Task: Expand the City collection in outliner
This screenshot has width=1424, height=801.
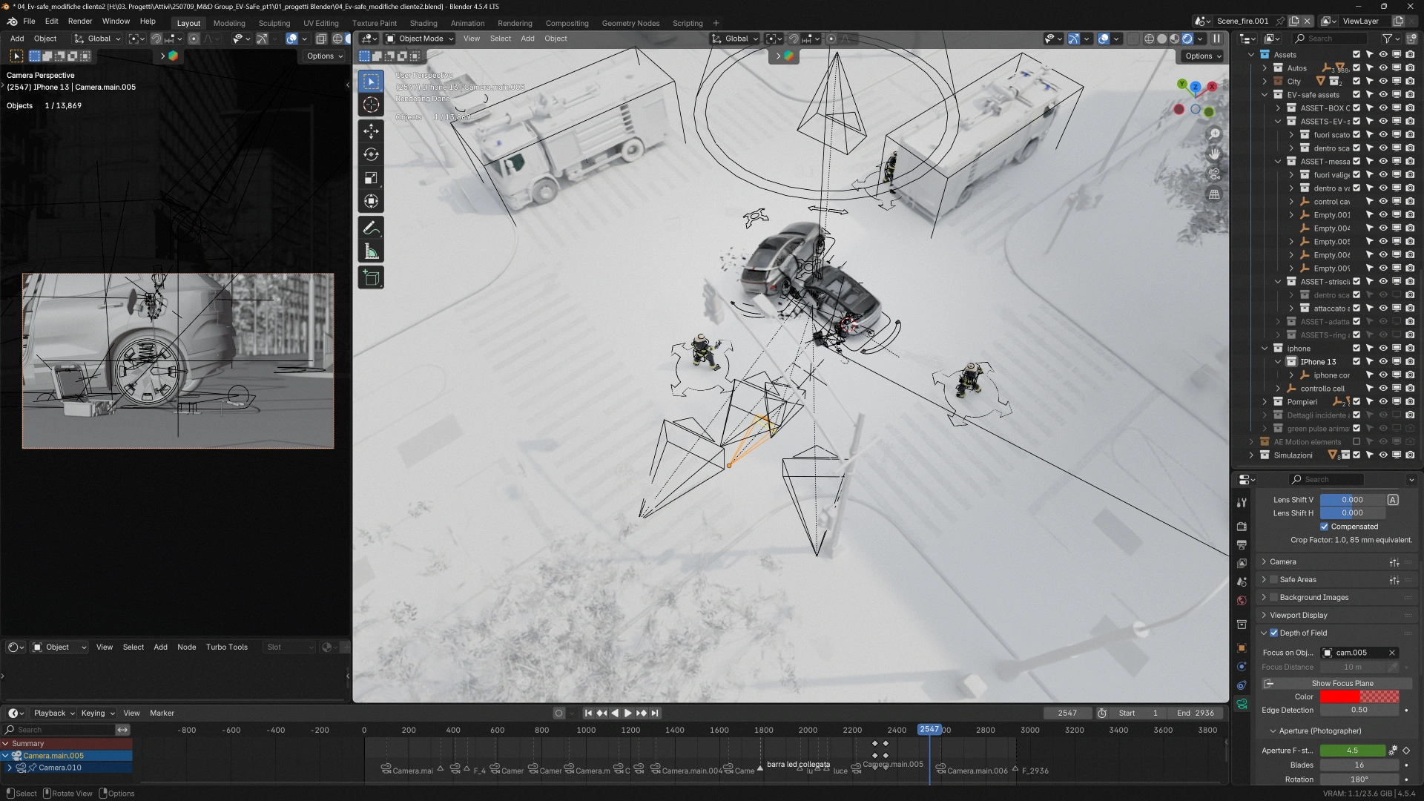Action: click(1265, 82)
